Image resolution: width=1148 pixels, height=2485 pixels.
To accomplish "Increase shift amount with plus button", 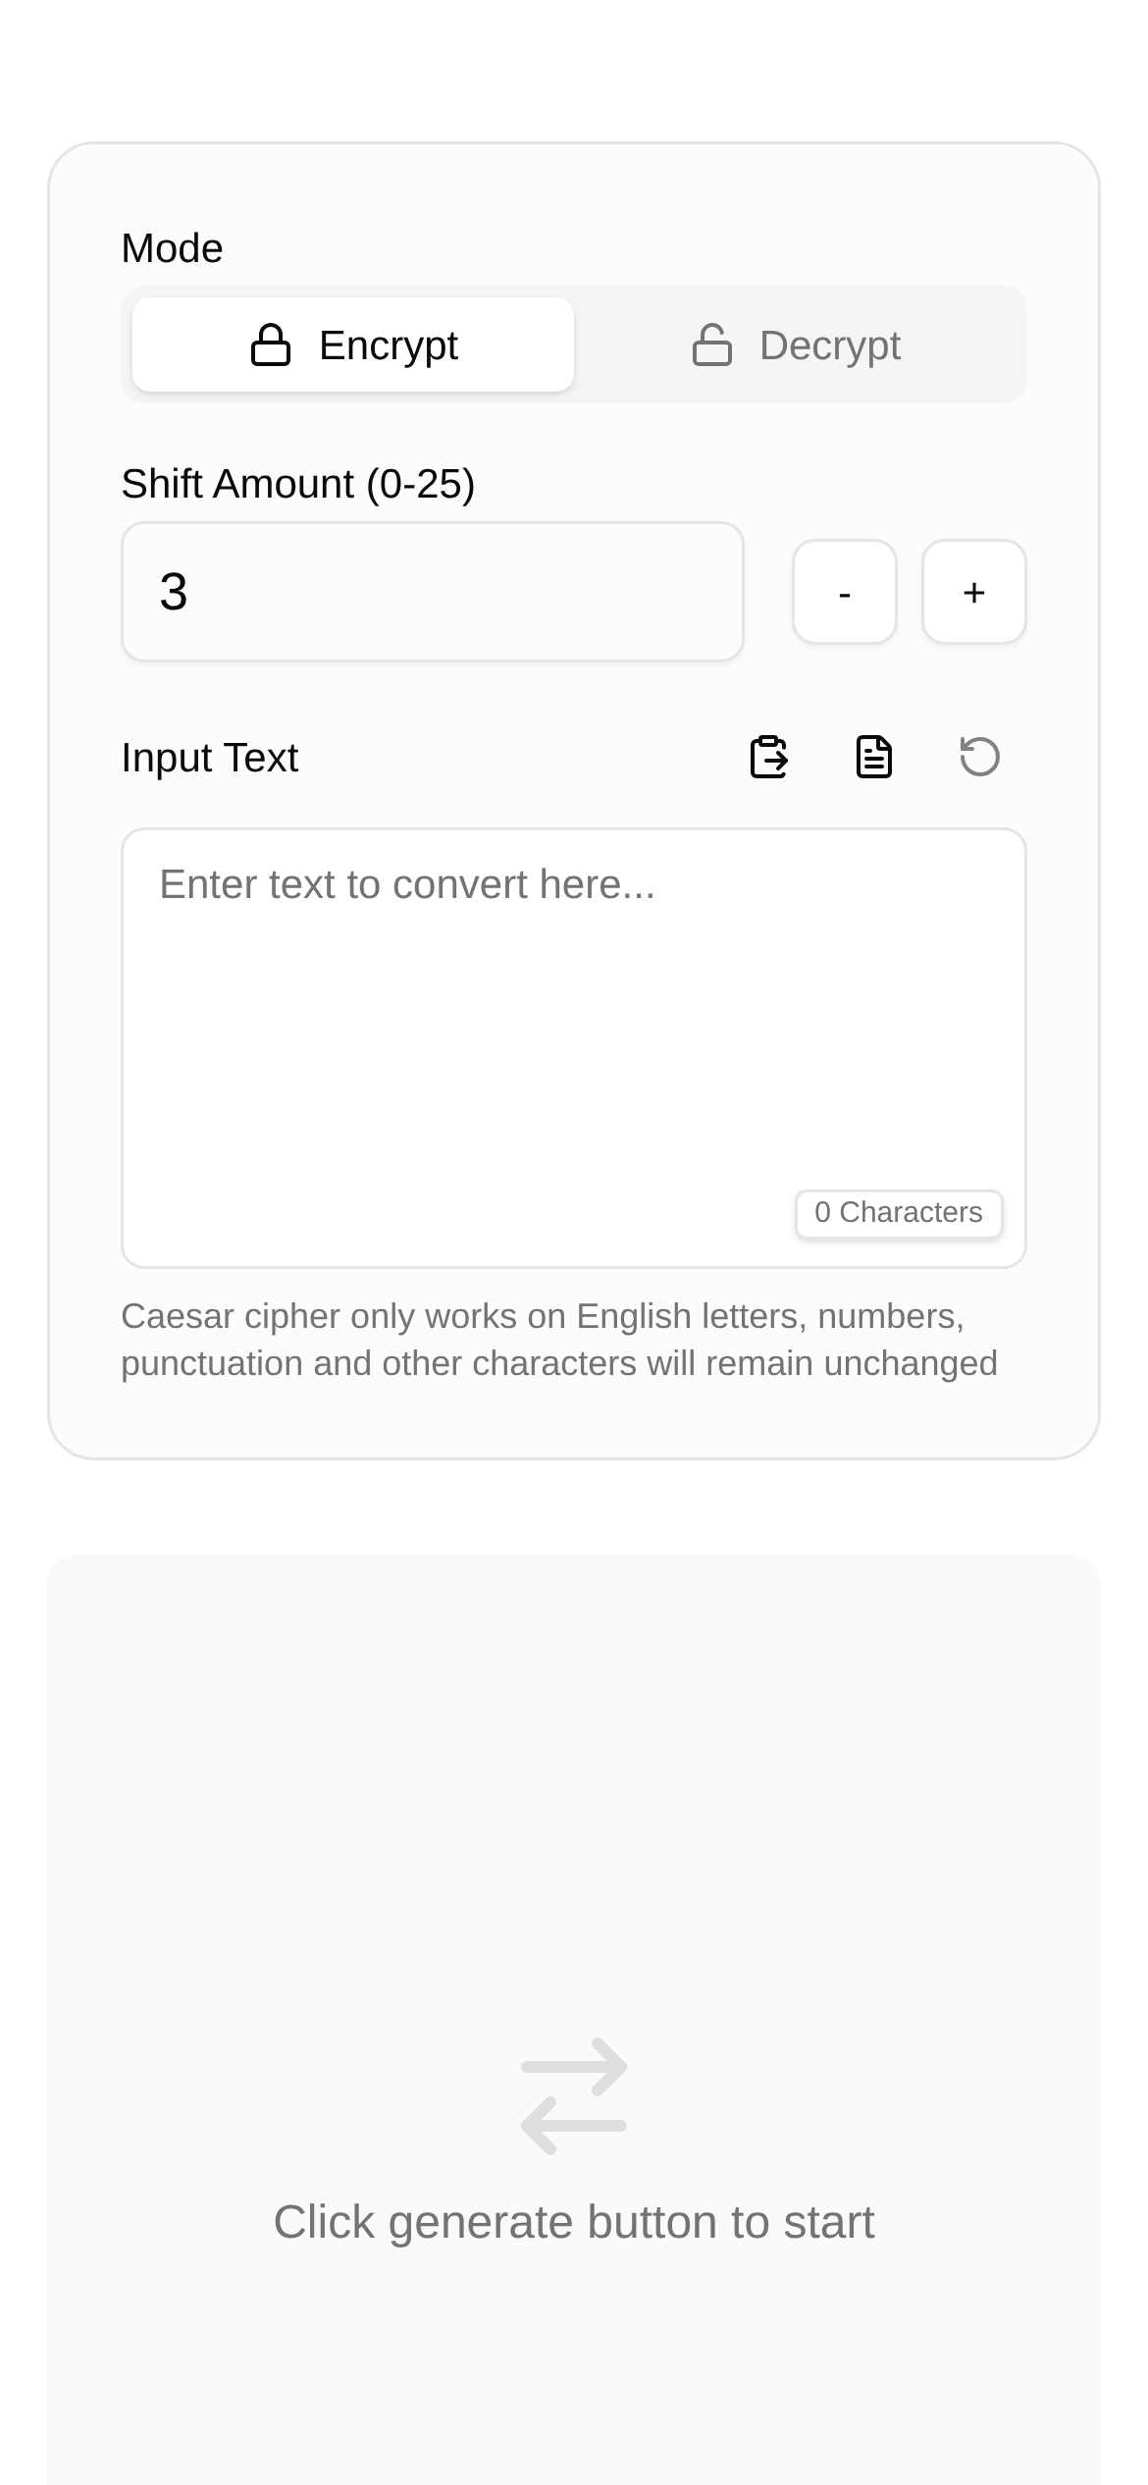I will pos(974,592).
